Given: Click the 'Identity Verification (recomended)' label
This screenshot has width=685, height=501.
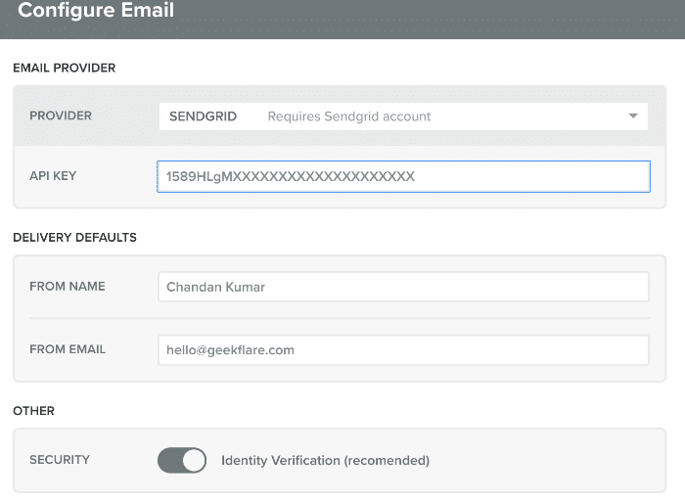Looking at the screenshot, I should [x=326, y=460].
